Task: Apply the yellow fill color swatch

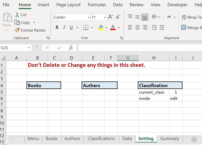Action: [100, 27]
